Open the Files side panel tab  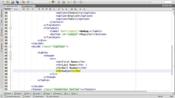coord(1,22)
